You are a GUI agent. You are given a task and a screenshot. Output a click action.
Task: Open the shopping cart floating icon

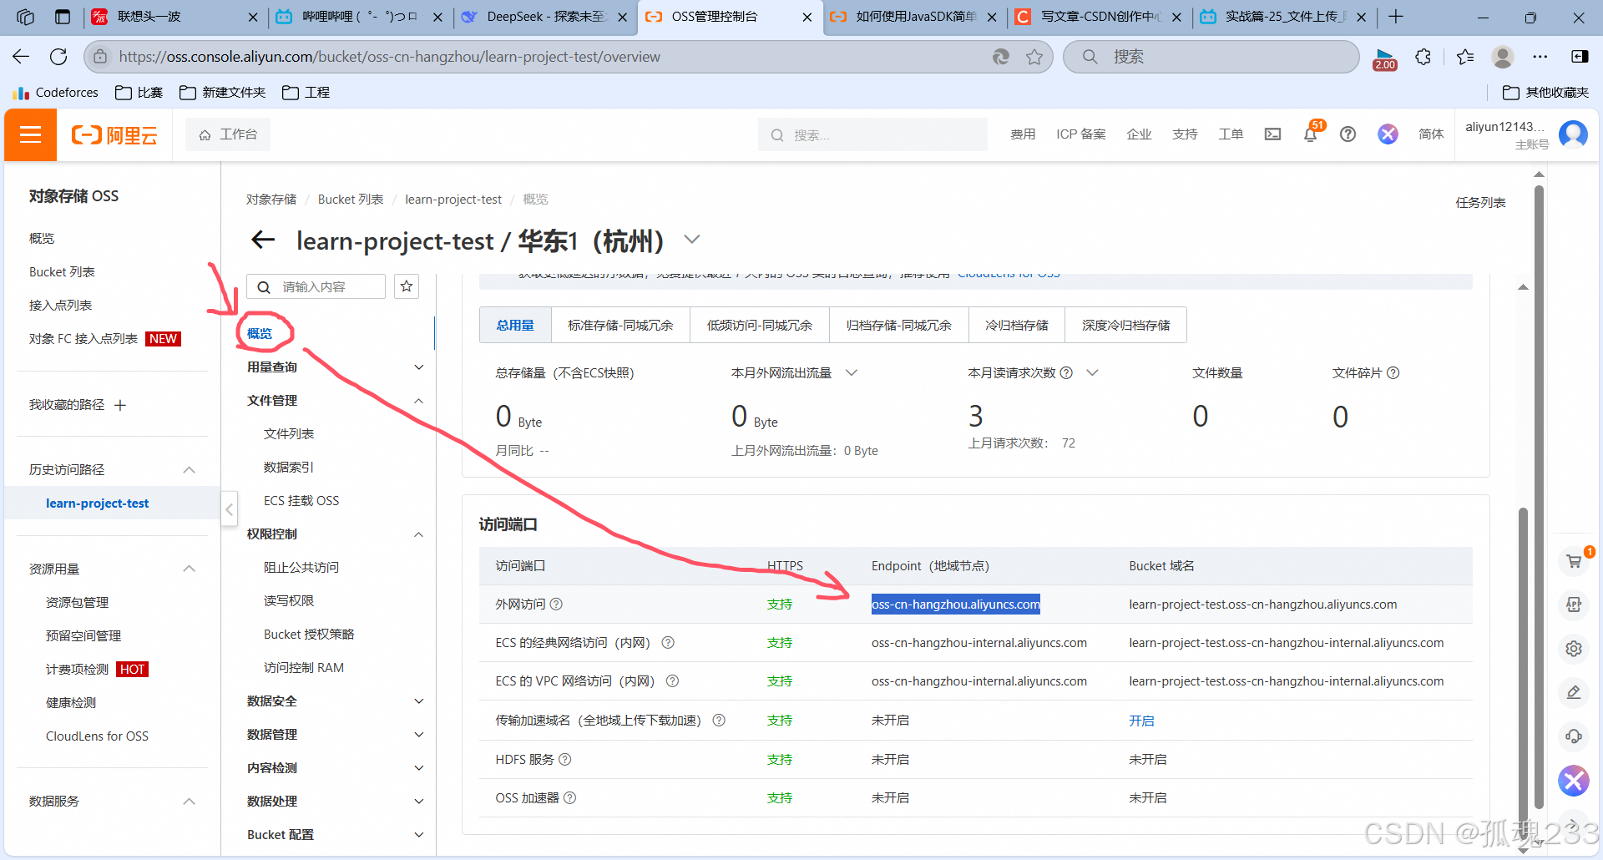point(1574,561)
